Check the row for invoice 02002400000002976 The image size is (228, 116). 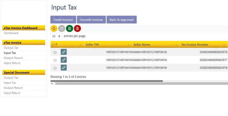click(x=55, y=52)
